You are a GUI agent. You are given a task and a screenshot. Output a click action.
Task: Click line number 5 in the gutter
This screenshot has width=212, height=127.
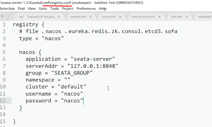point(4,52)
